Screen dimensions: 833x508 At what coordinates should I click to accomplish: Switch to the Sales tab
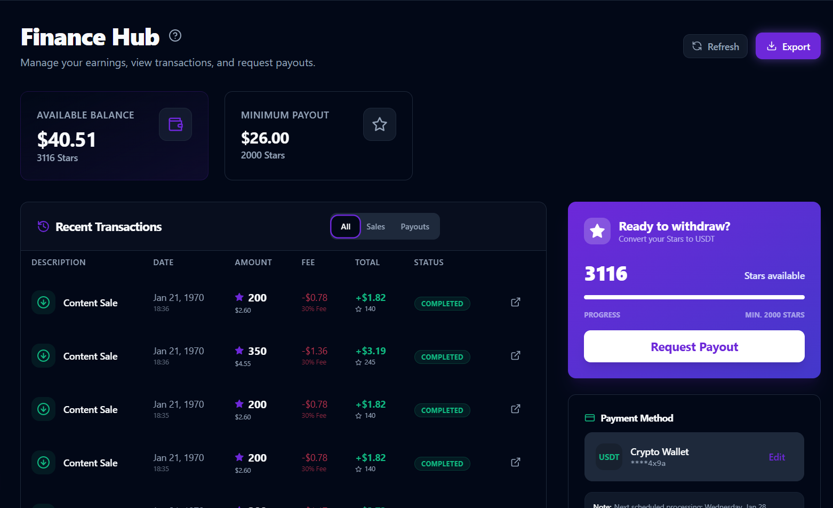(375, 226)
